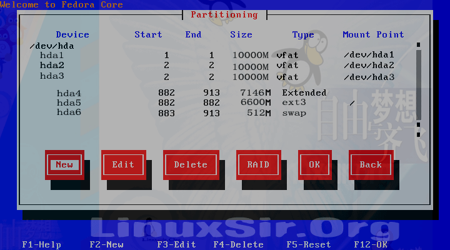This screenshot has height=250, width=450.
Task: Click the Type column header
Action: [303, 35]
